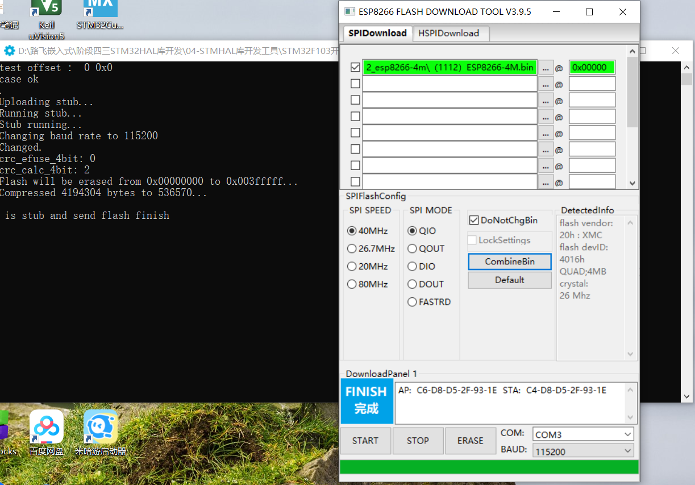
Task: Switch to HSPIDownload tab
Action: (x=449, y=33)
